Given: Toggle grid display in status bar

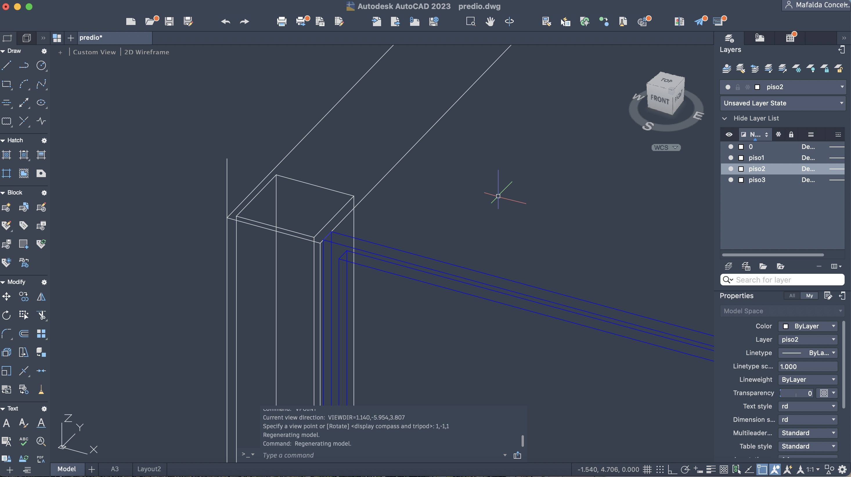Looking at the screenshot, I should 647,469.
